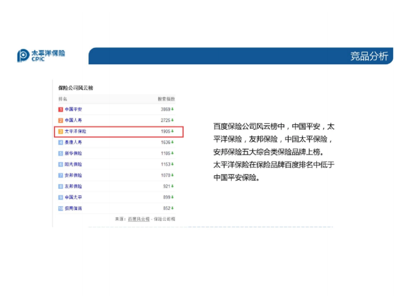Toggle the trend arrow next to 阳光保险

(173, 164)
